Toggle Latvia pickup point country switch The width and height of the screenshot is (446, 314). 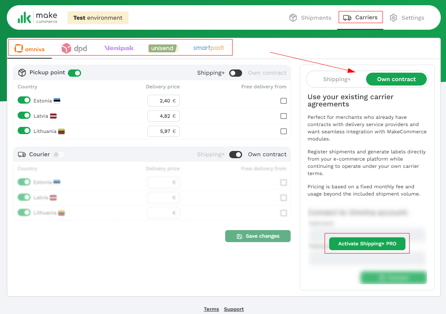coord(24,116)
